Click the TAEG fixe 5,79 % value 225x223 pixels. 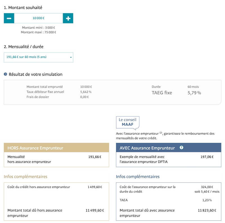coord(194,93)
